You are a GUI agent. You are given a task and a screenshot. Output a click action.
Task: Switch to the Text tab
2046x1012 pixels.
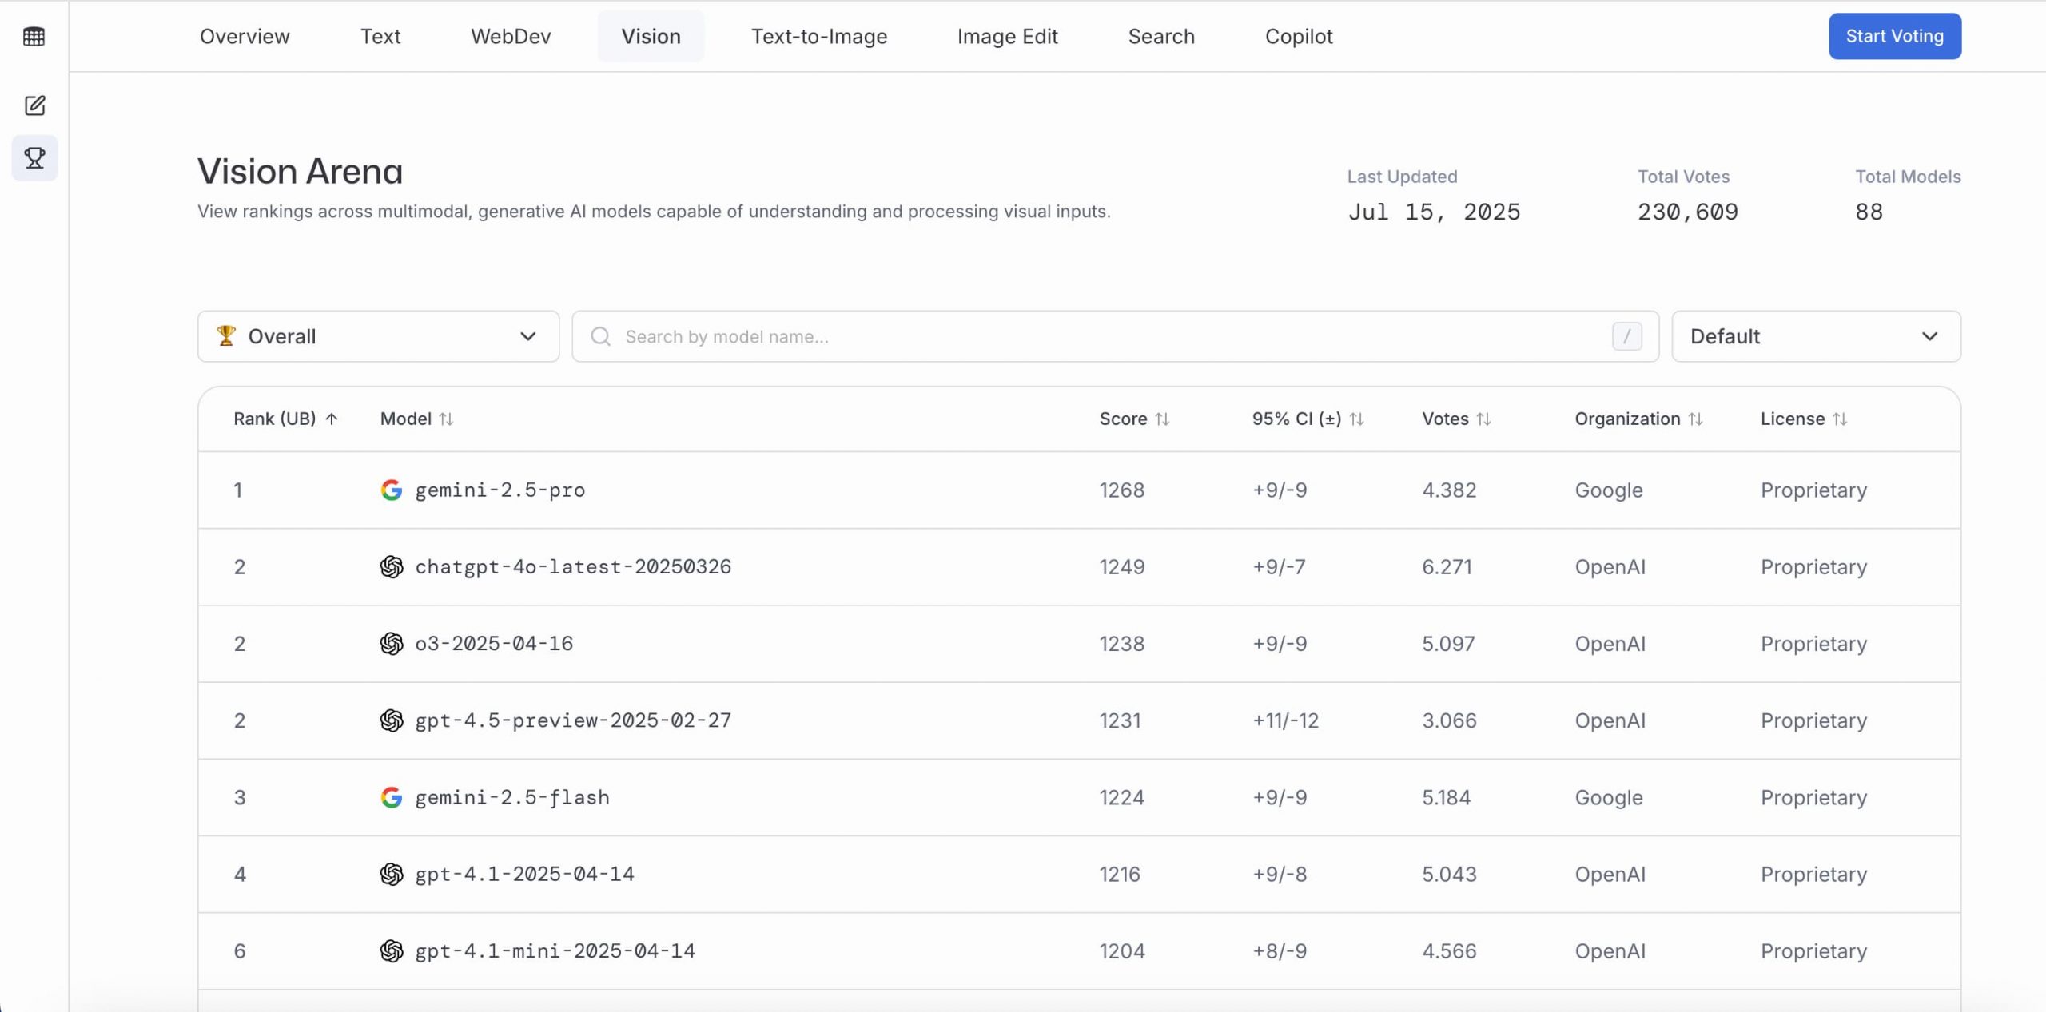tap(380, 36)
